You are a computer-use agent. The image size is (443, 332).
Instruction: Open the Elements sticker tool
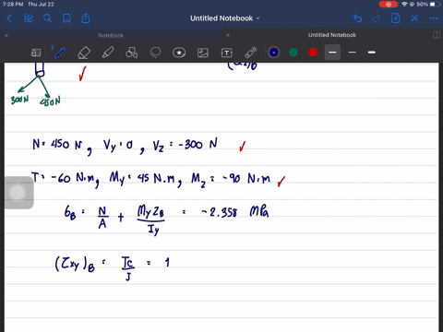(x=179, y=53)
